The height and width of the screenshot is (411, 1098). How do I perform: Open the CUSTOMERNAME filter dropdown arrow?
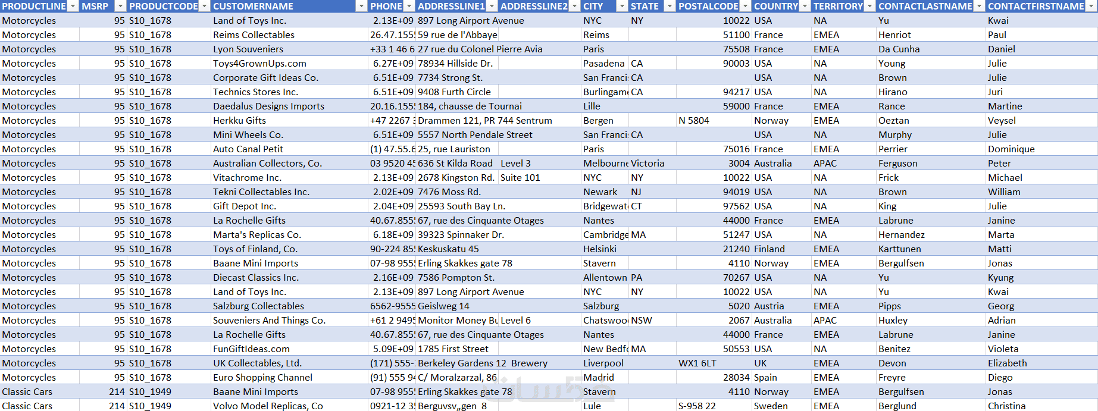(361, 6)
